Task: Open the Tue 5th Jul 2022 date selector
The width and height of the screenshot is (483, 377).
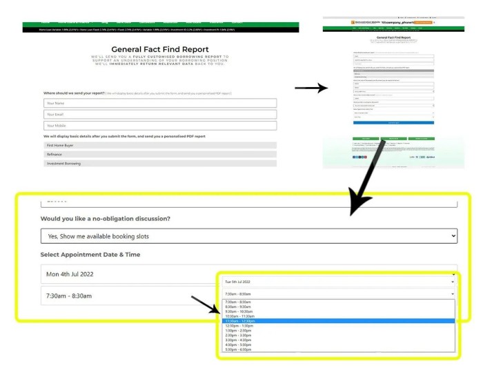Action: (338, 282)
